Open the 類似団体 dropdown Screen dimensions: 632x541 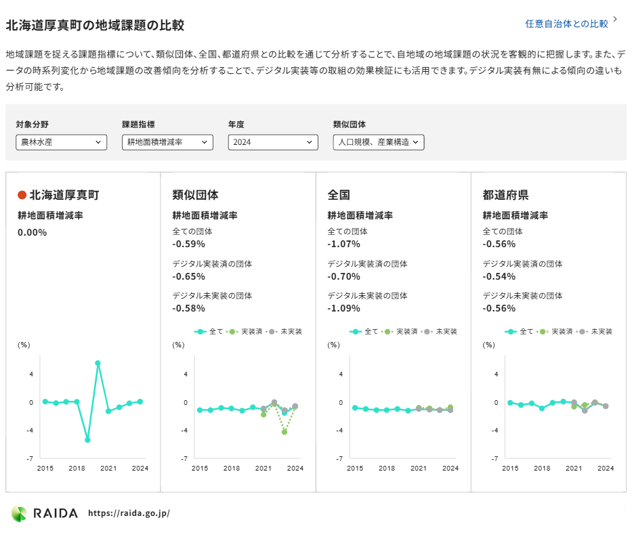tap(379, 142)
